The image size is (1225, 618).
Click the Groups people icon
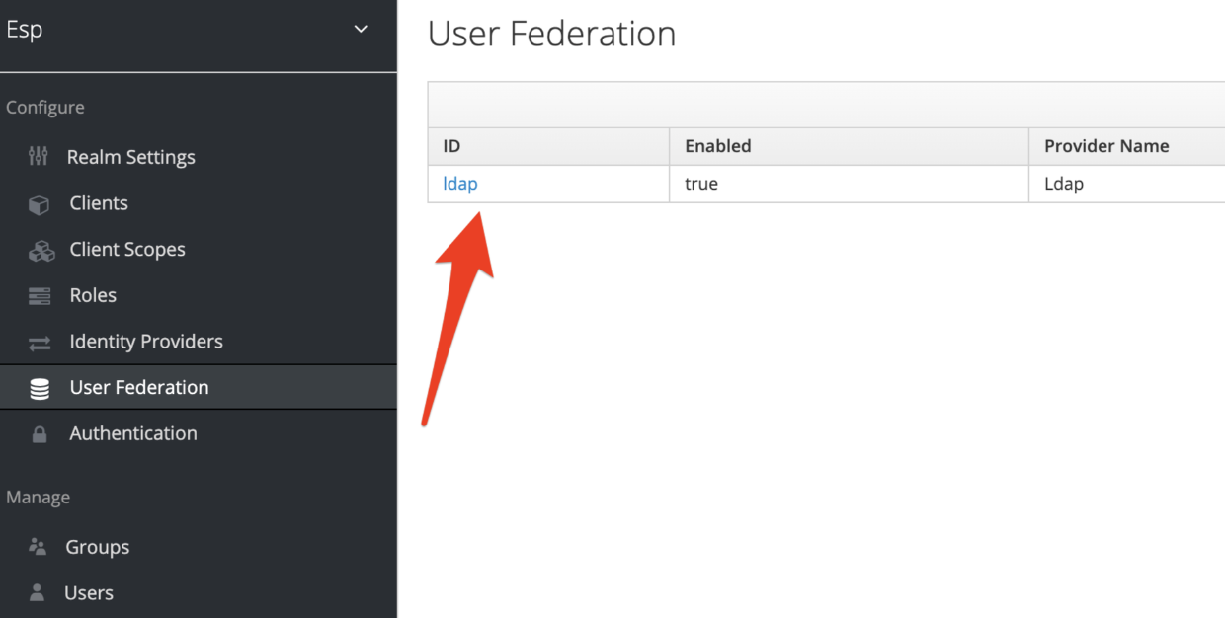pos(39,546)
